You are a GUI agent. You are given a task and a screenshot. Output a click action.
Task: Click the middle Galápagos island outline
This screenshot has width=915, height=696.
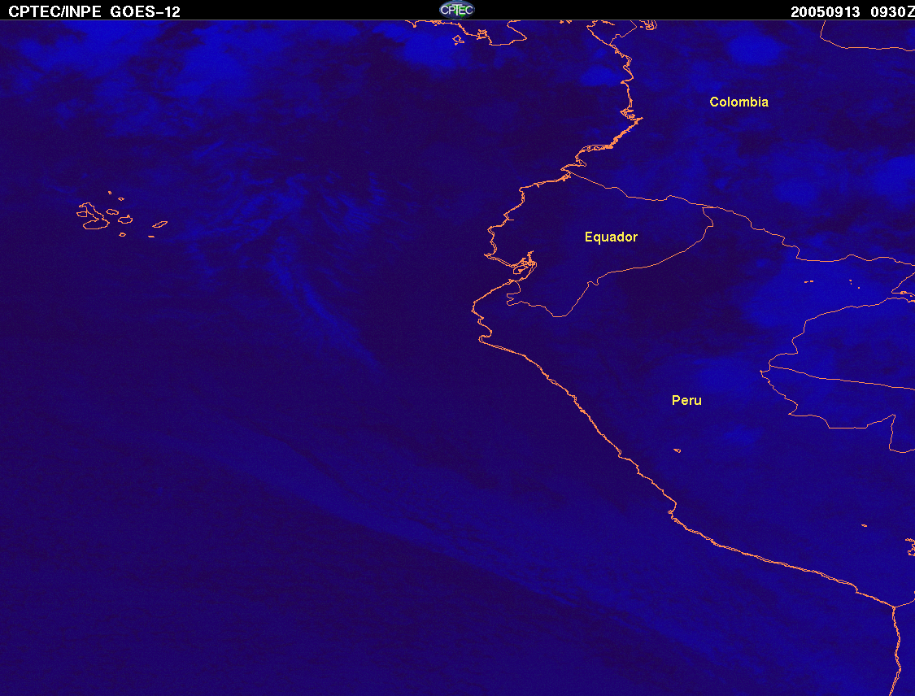pos(125,220)
